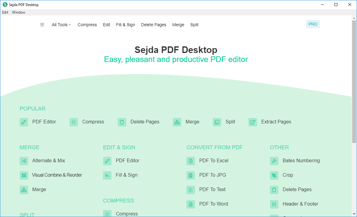Click Extract Pages icon
The height and width of the screenshot is (217, 357).
click(253, 122)
